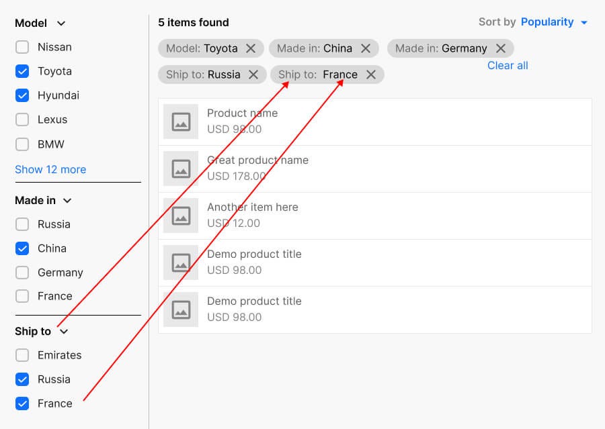605x429 pixels.
Task: Check Russia under Made in
Action: [x=22, y=224]
